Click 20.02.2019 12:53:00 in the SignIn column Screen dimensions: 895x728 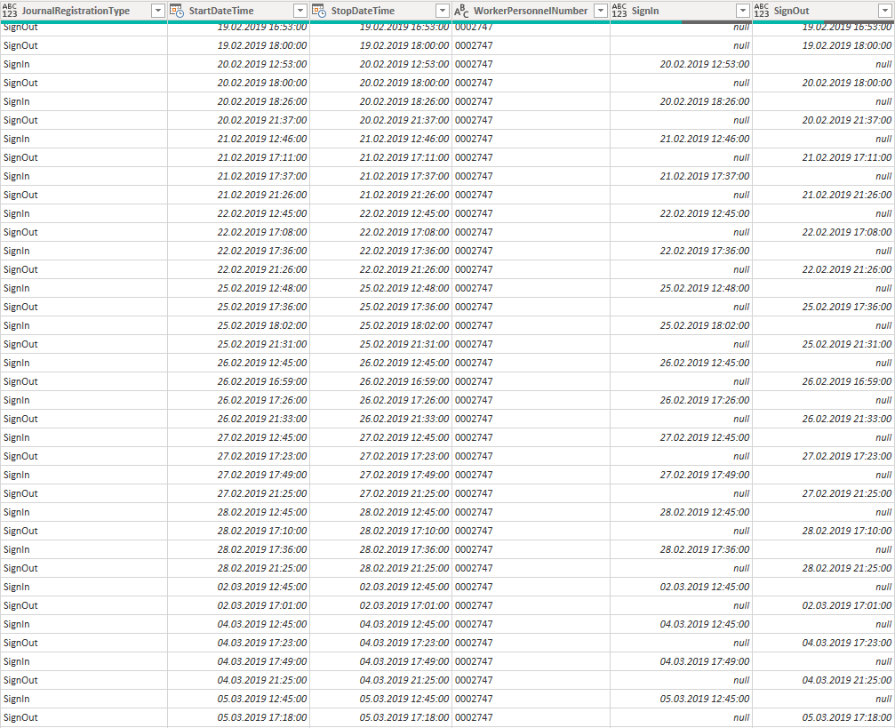(x=705, y=65)
